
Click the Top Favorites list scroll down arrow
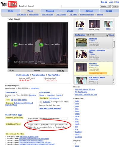tap(114, 83)
